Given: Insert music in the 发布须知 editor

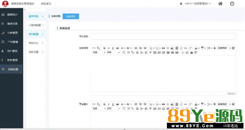Looking at the screenshot, I should click(x=181, y=48).
